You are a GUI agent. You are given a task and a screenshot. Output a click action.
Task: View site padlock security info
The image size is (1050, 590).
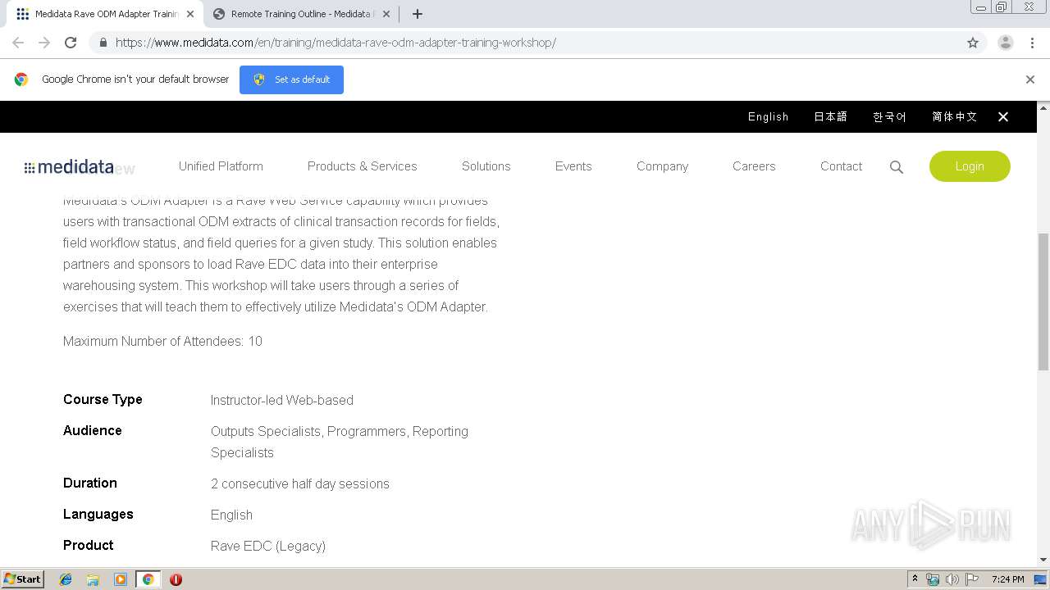click(103, 43)
